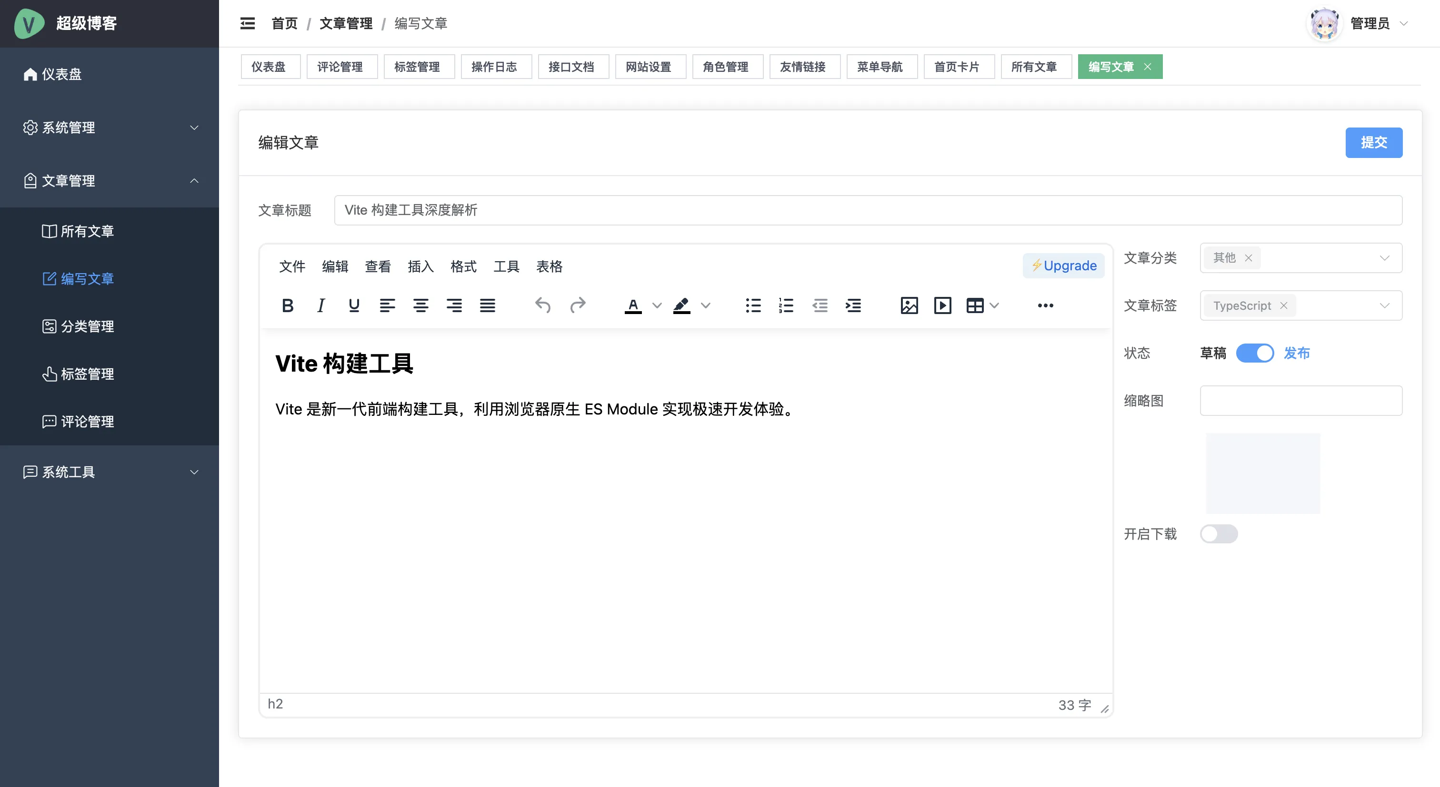
Task: Open 标签管理 in sidebar
Action: (110, 374)
